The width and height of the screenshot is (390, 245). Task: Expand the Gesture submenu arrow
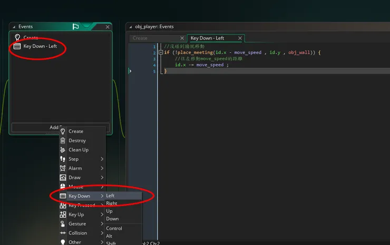[x=102, y=223]
